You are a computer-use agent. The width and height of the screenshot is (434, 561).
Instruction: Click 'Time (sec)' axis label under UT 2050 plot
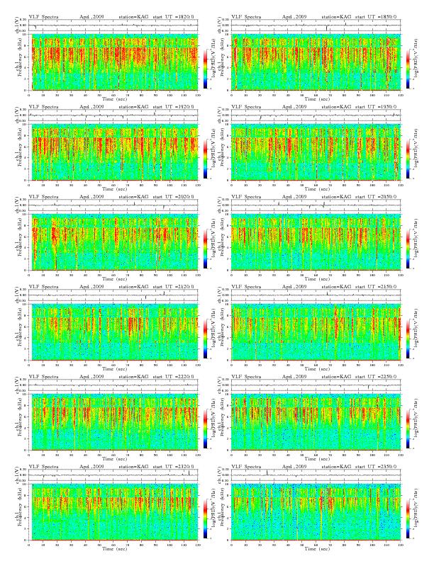click(317, 278)
